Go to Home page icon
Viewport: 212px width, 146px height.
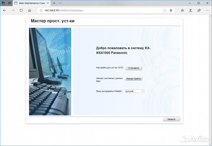(30, 10)
